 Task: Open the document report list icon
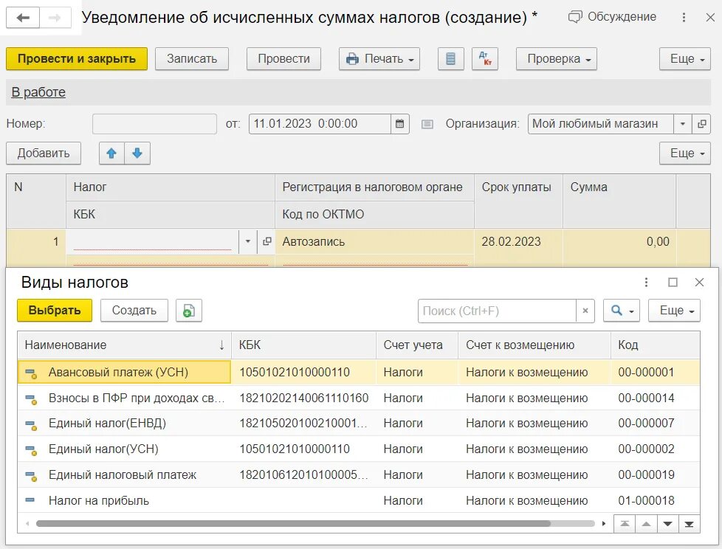point(450,59)
